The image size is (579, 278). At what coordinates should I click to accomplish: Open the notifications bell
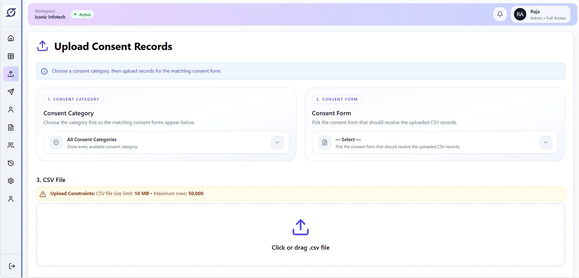pyautogui.click(x=500, y=14)
